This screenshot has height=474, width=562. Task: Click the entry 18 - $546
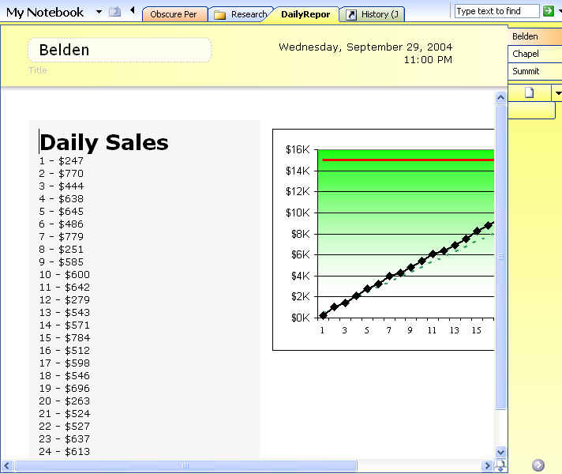click(x=64, y=376)
